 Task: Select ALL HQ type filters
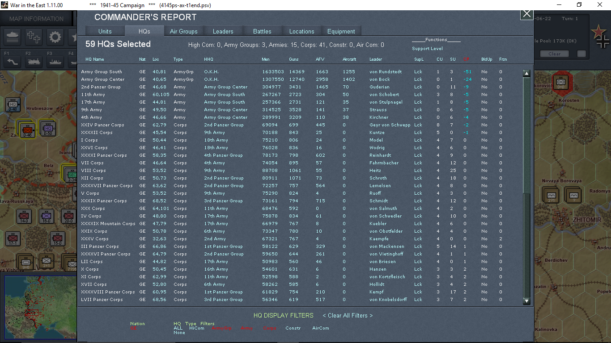tap(178, 328)
